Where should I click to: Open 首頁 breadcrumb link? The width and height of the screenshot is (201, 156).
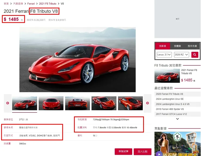pyautogui.click(x=6, y=4)
